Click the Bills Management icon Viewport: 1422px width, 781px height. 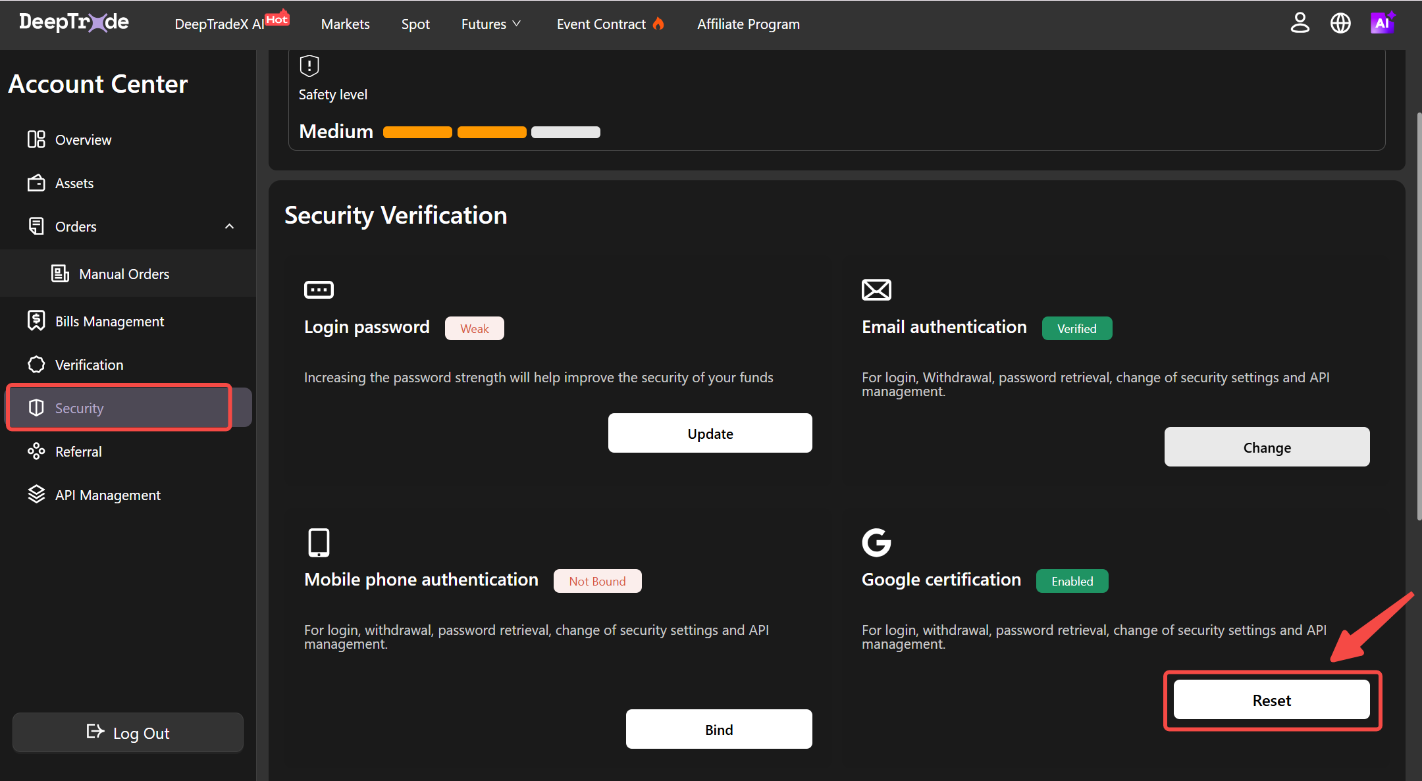36,321
